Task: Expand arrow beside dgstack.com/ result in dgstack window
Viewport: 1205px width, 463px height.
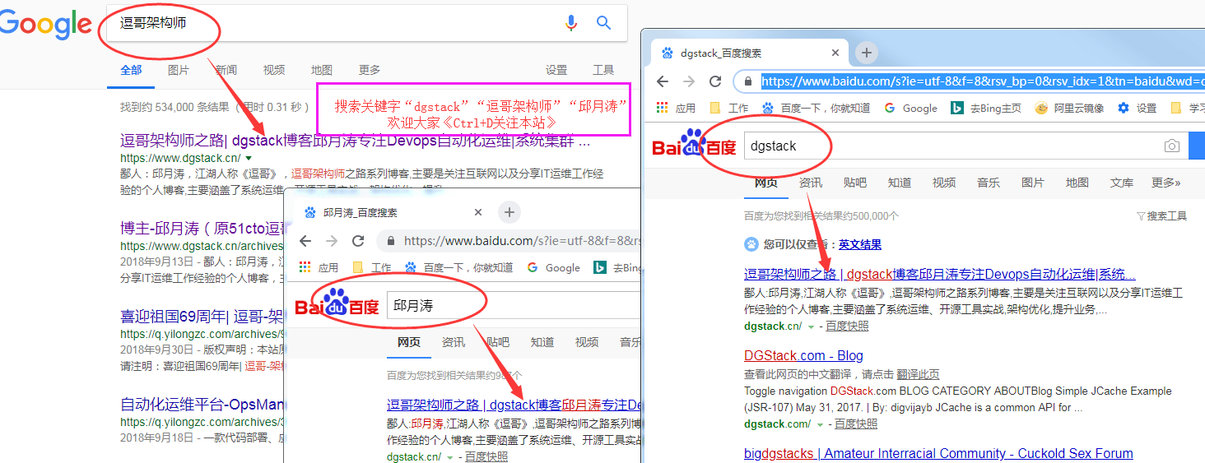Action: [x=820, y=424]
